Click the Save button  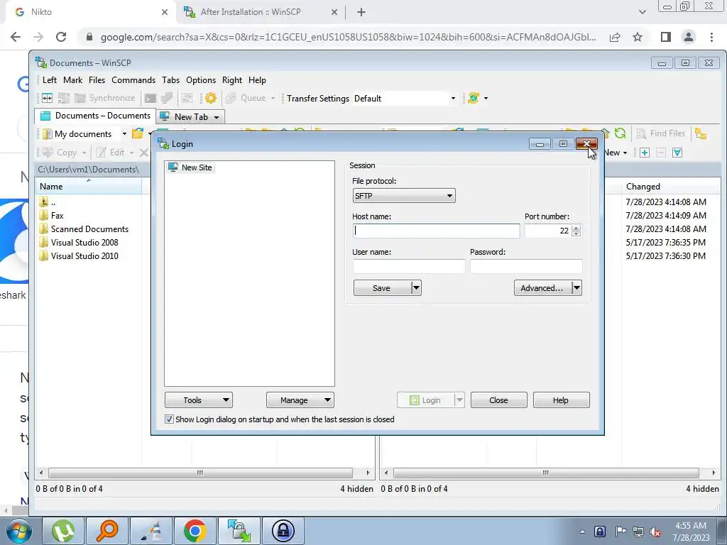382,288
